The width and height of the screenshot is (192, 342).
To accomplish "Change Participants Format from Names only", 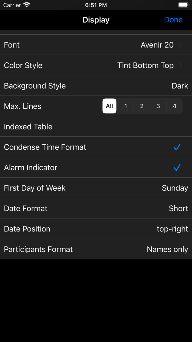I will [x=96, y=249].
